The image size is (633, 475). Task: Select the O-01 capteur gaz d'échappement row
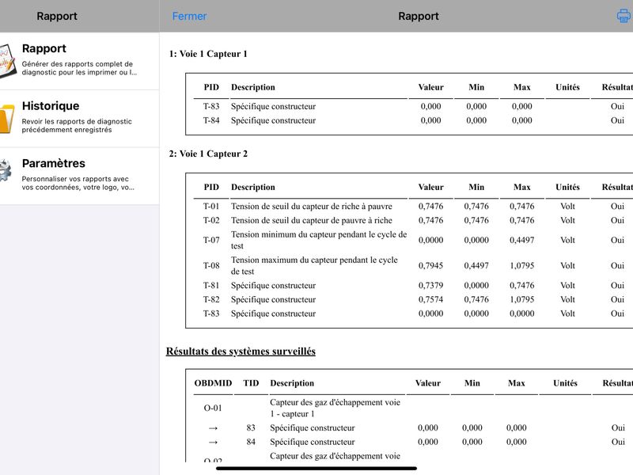click(413, 408)
